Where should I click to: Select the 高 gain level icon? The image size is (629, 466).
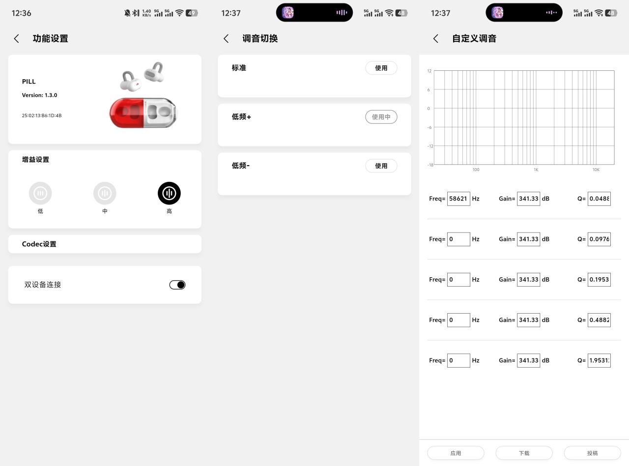[169, 193]
